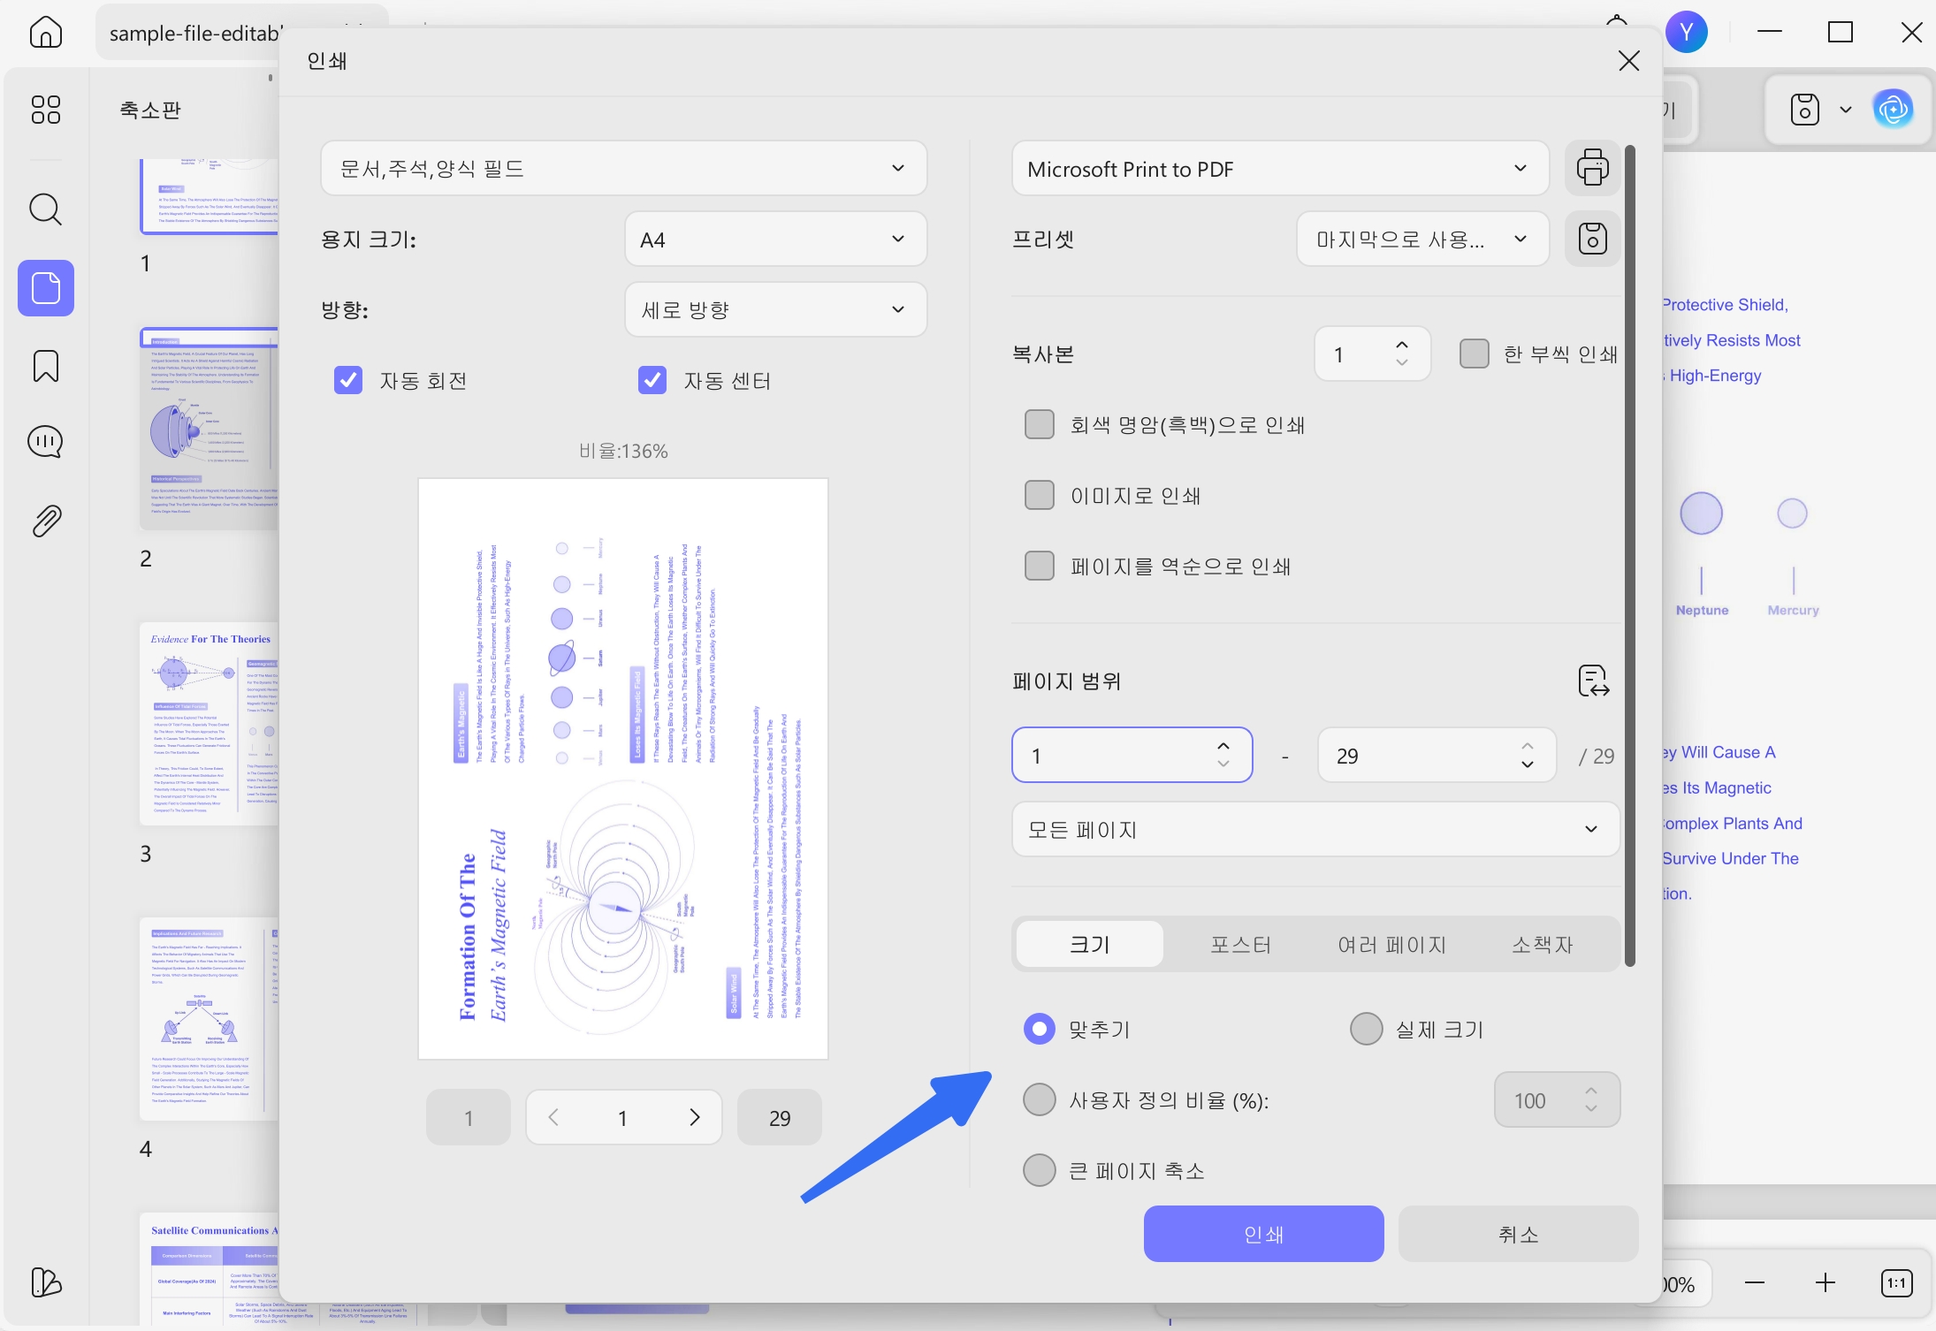1936x1331 pixels.
Task: Open the 프리셋 preset dropdown
Action: tap(1422, 239)
